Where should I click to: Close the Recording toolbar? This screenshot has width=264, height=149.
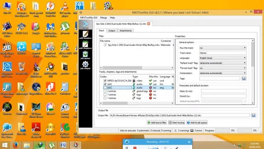189,142
